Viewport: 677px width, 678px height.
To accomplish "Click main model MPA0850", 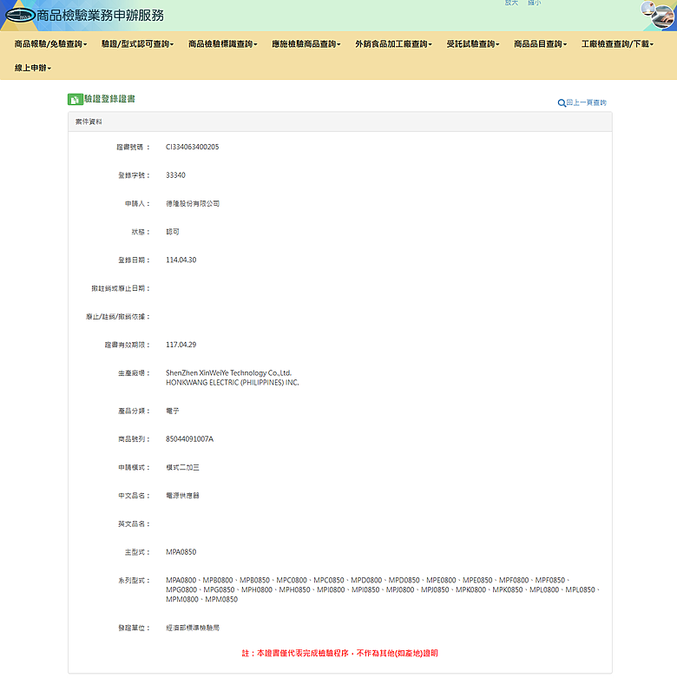I will click(x=181, y=552).
